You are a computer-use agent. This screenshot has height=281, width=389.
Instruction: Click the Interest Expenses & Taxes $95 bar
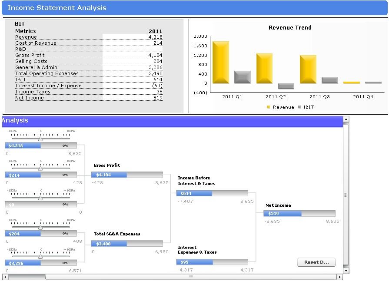coord(212,262)
